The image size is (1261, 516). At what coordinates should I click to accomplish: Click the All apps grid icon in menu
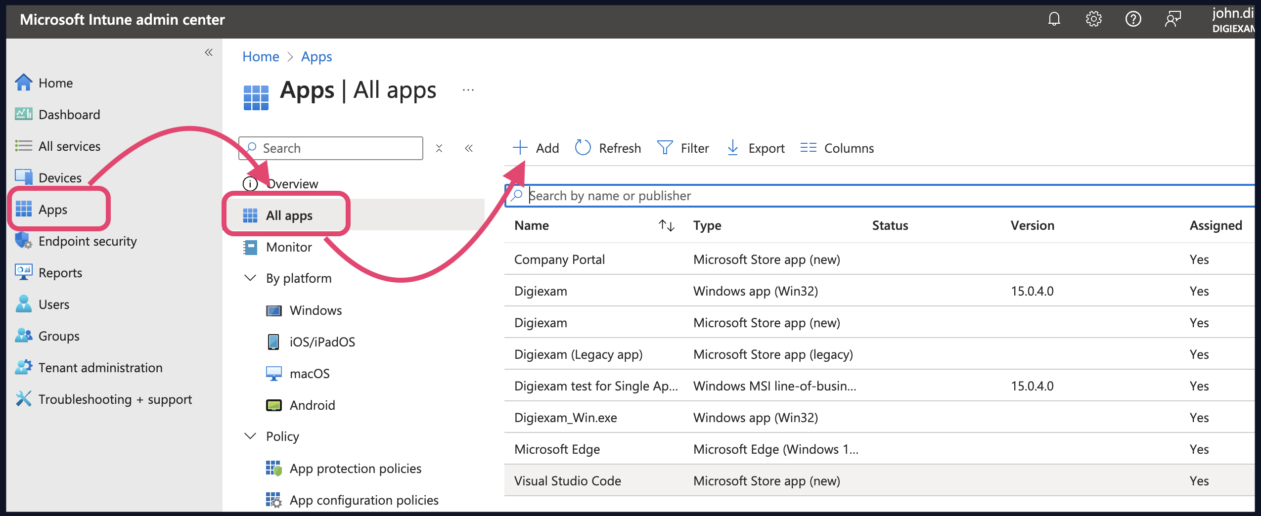click(x=250, y=215)
